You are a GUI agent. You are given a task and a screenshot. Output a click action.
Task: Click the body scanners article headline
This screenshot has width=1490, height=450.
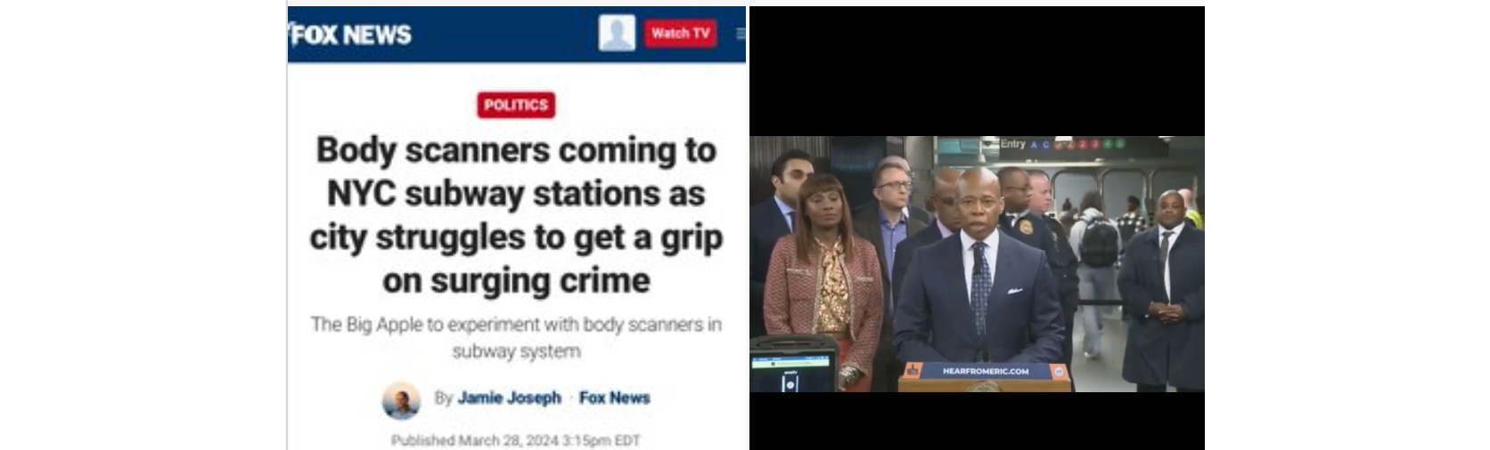point(516,214)
